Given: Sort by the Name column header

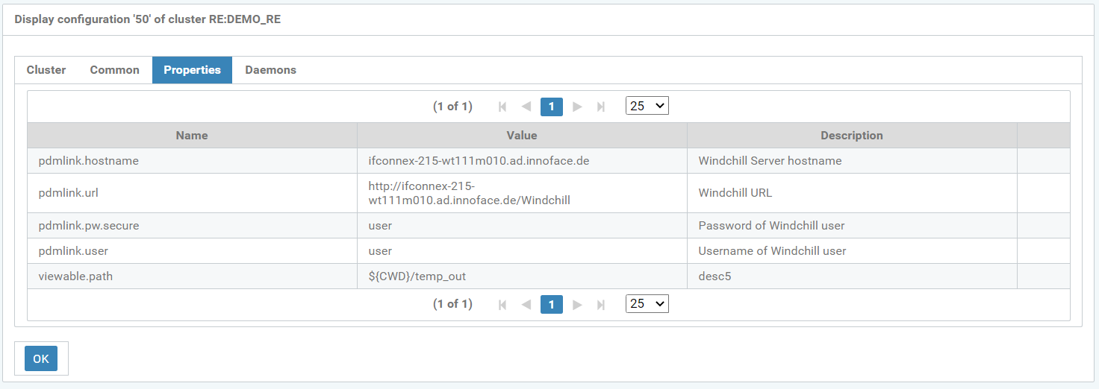Looking at the screenshot, I should [x=192, y=136].
